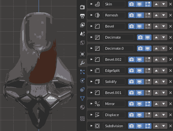Click the Displace modifier icon

(x=97, y=115)
